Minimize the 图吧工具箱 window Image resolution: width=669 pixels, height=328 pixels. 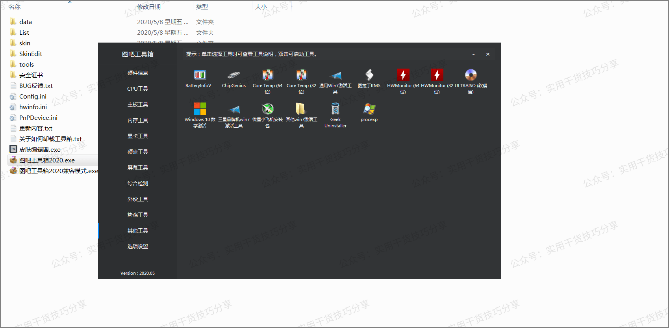(473, 54)
